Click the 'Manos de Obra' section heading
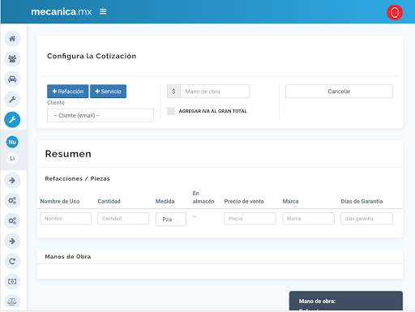Image resolution: width=415 pixels, height=312 pixels. [x=68, y=257]
